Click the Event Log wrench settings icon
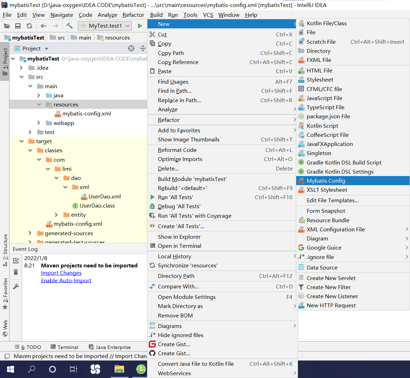 [16, 287]
